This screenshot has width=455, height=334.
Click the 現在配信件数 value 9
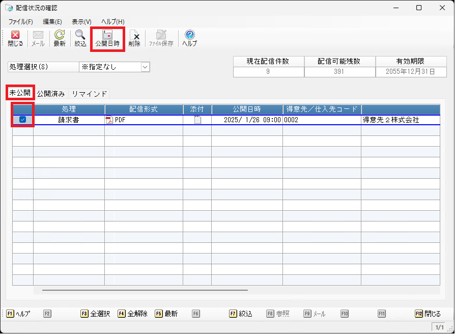[x=268, y=72]
